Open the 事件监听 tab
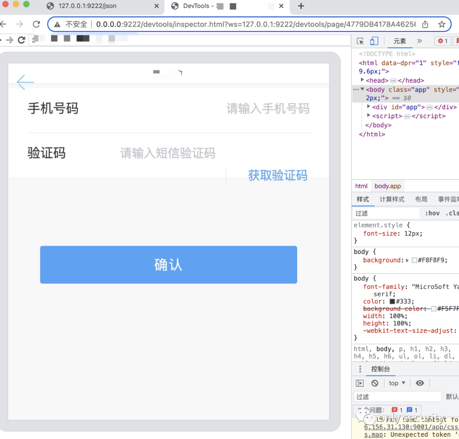 coord(448,199)
